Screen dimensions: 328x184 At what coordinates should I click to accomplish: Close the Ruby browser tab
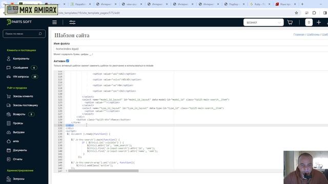point(269,4)
